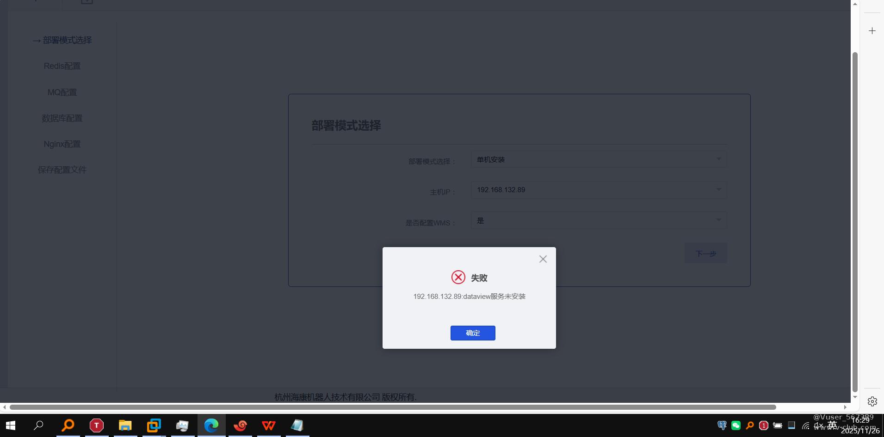The height and width of the screenshot is (437, 884).
Task: Select 数据库配置 in the left step menu
Action: coord(62,118)
